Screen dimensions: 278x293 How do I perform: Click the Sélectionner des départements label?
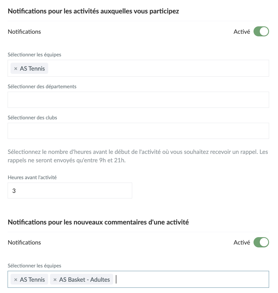(42, 86)
